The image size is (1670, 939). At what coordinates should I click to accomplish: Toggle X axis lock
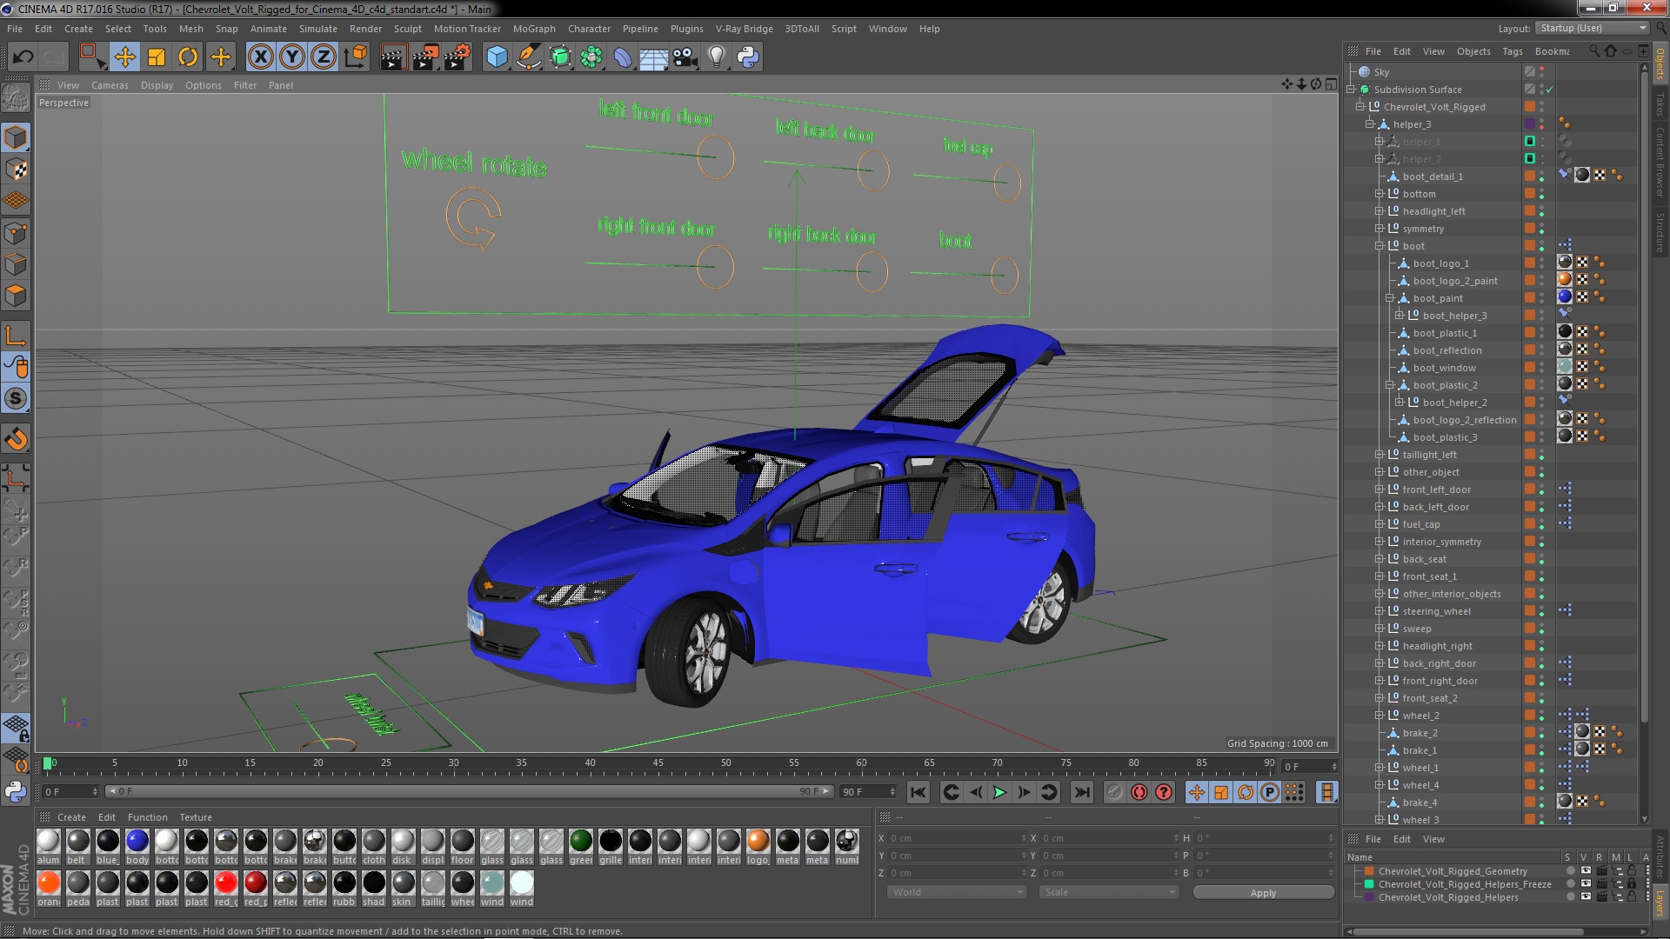tap(260, 57)
